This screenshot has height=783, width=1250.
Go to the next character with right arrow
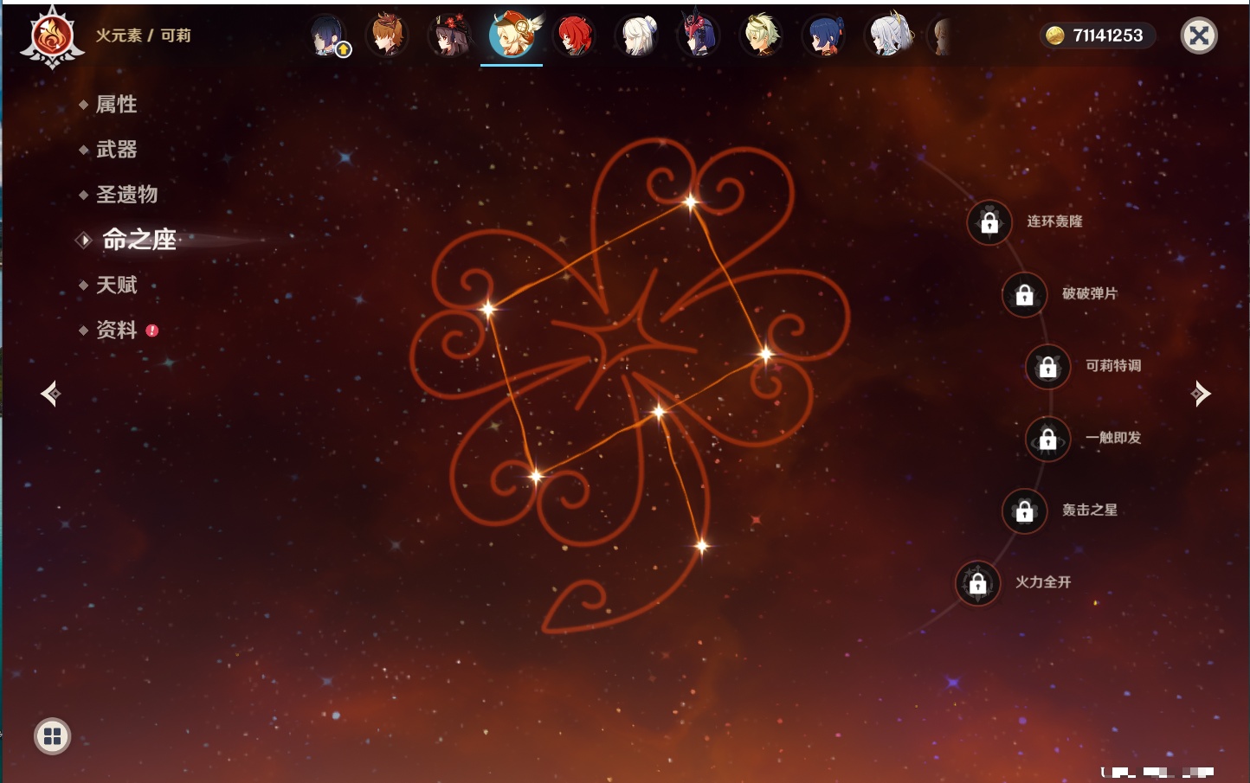(1200, 394)
